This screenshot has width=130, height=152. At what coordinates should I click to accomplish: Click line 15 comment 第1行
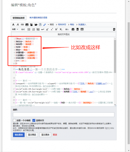(x=25, y=81)
